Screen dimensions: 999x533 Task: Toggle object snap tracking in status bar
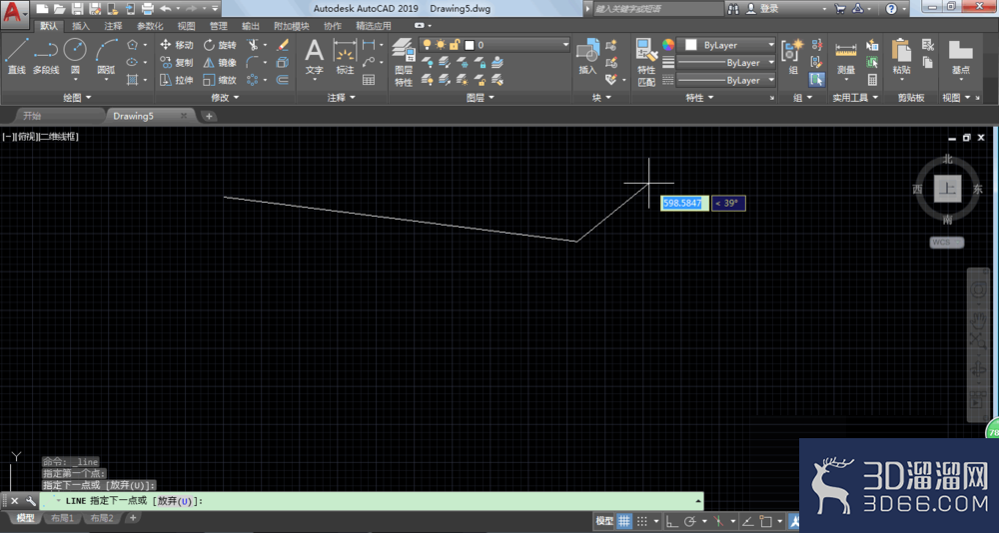[747, 521]
